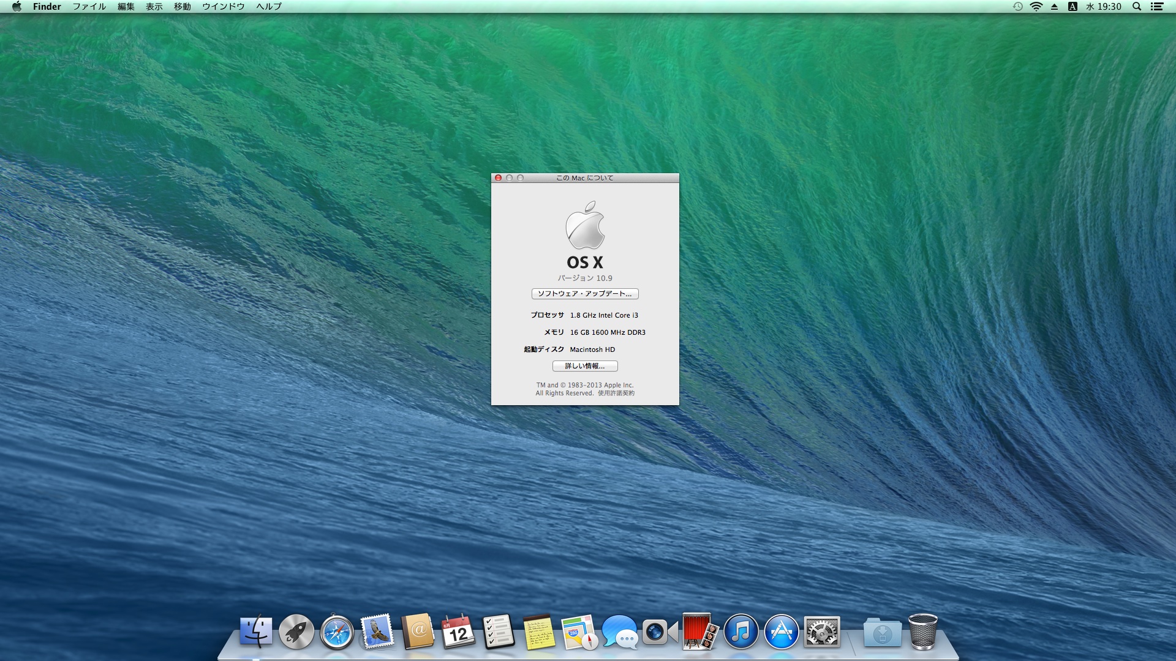Open System Preferences gear icon
Image resolution: width=1176 pixels, height=661 pixels.
coord(822,632)
